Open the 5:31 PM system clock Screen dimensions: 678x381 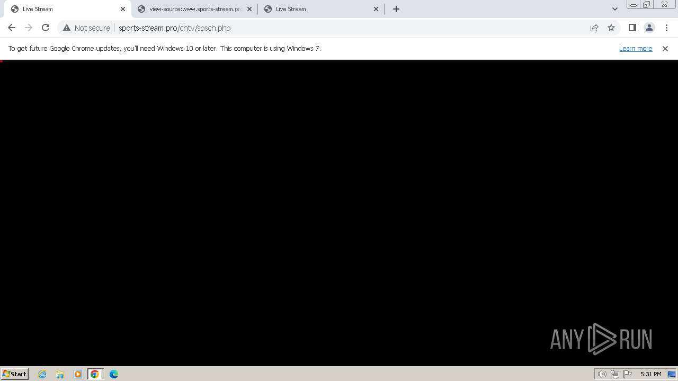[650, 374]
